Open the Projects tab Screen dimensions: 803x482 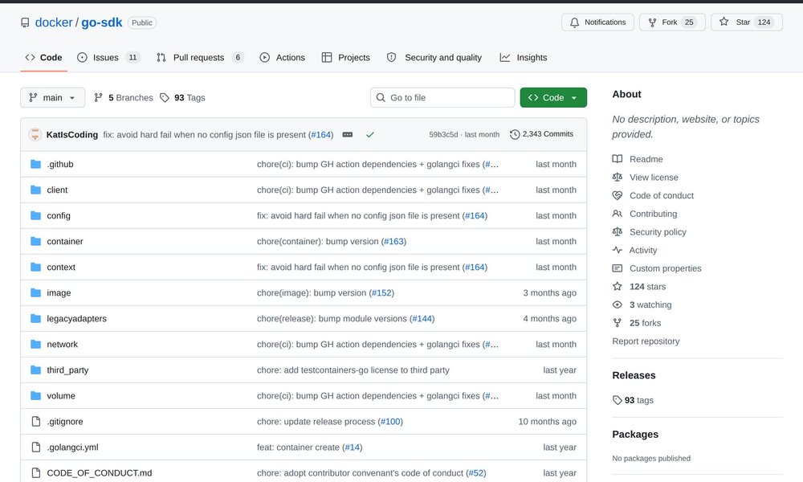click(x=345, y=57)
